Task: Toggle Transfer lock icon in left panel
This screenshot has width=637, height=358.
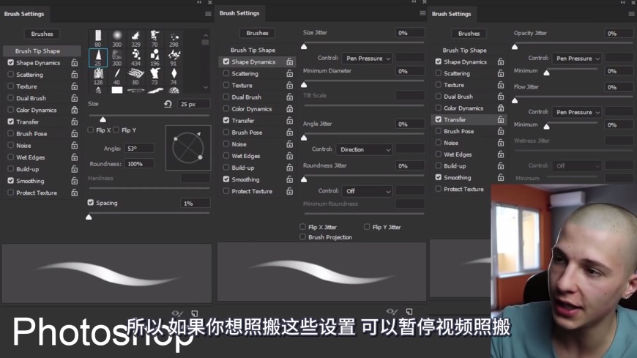Action: [x=75, y=122]
